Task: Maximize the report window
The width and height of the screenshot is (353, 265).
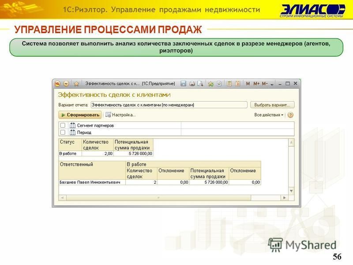Action: [288, 83]
